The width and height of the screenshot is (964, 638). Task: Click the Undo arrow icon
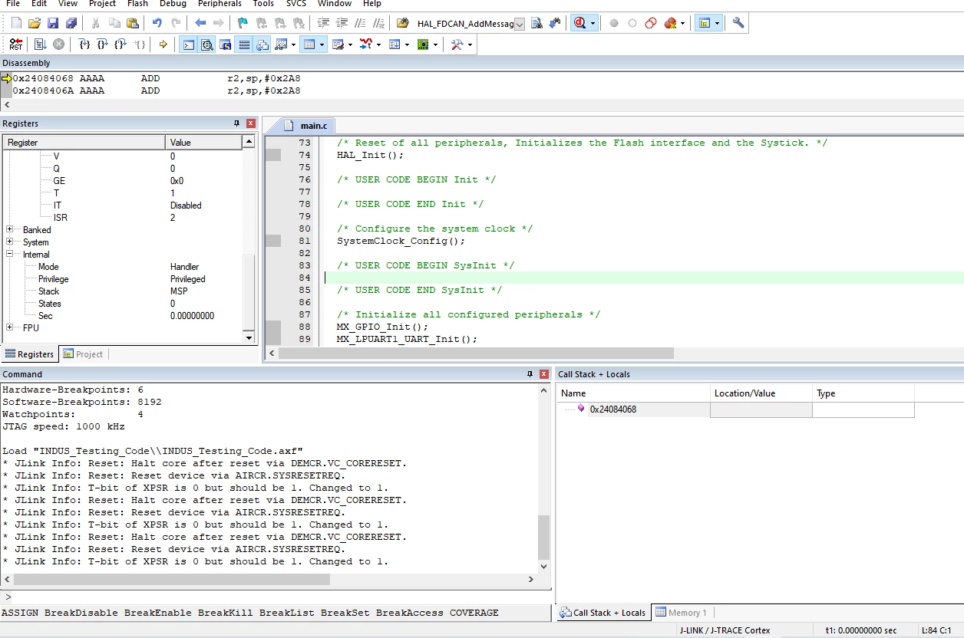[x=157, y=23]
